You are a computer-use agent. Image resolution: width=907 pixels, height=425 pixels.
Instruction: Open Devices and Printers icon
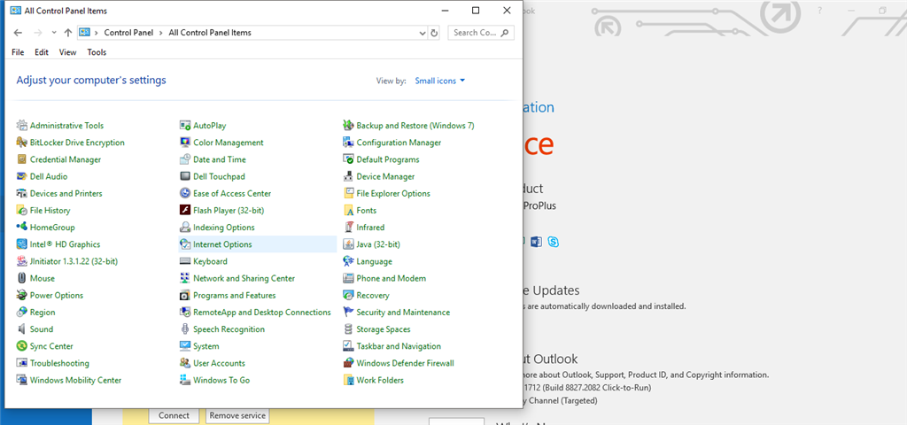(x=22, y=193)
